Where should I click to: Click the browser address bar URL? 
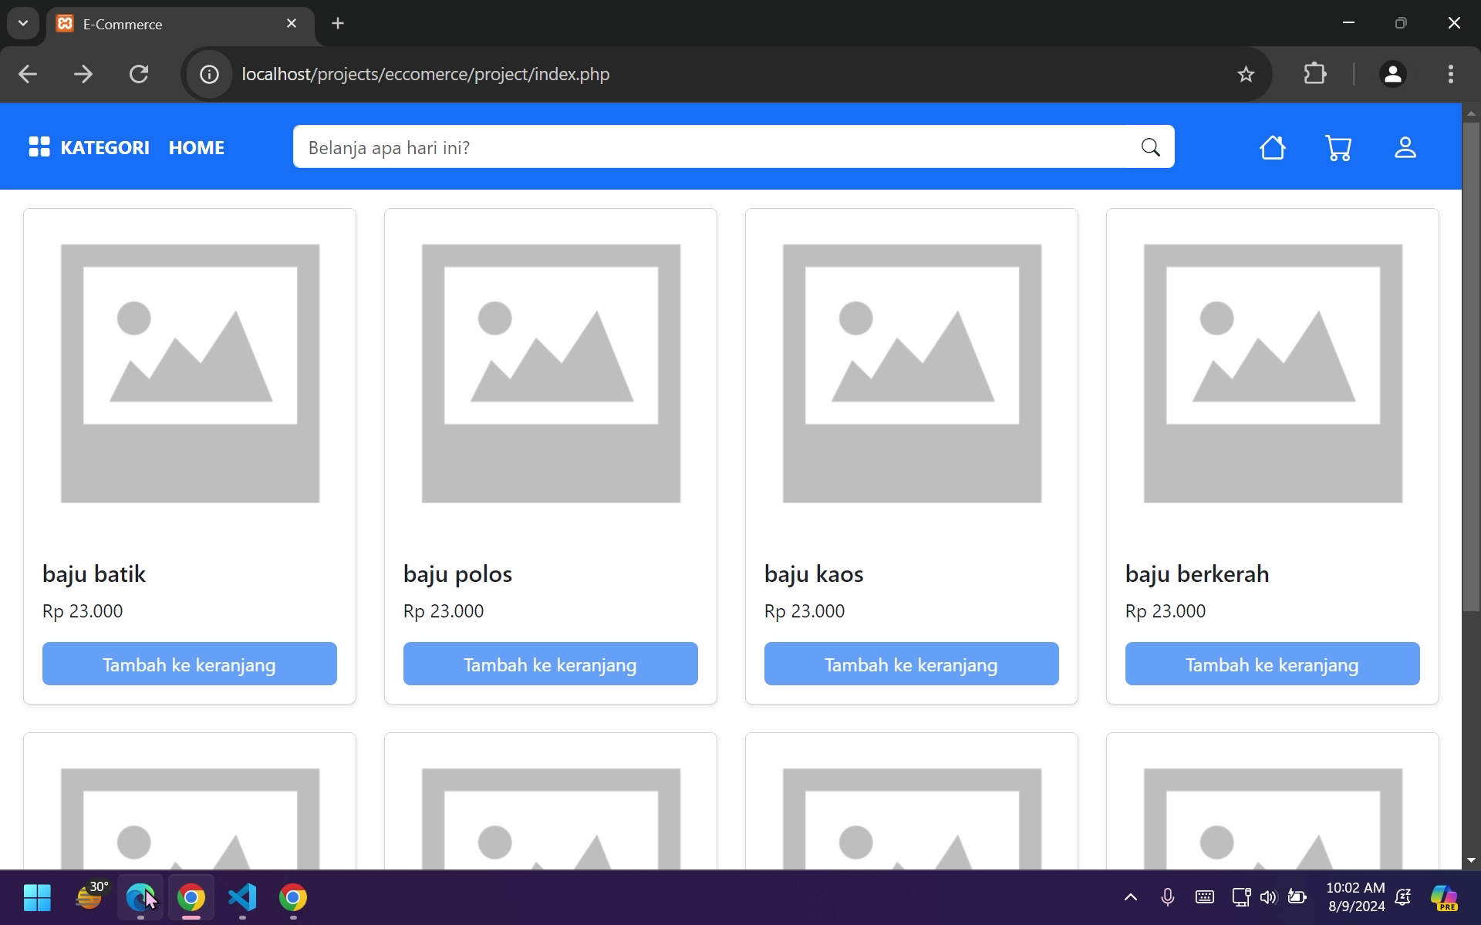coord(426,74)
